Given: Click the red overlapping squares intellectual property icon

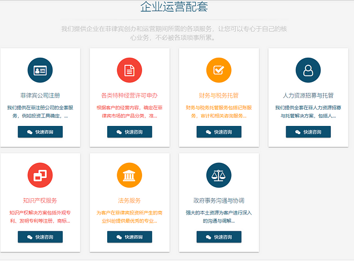Looking at the screenshot, I should click(40, 176).
